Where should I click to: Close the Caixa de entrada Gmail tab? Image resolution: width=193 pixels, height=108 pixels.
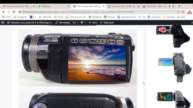coord(34,6)
